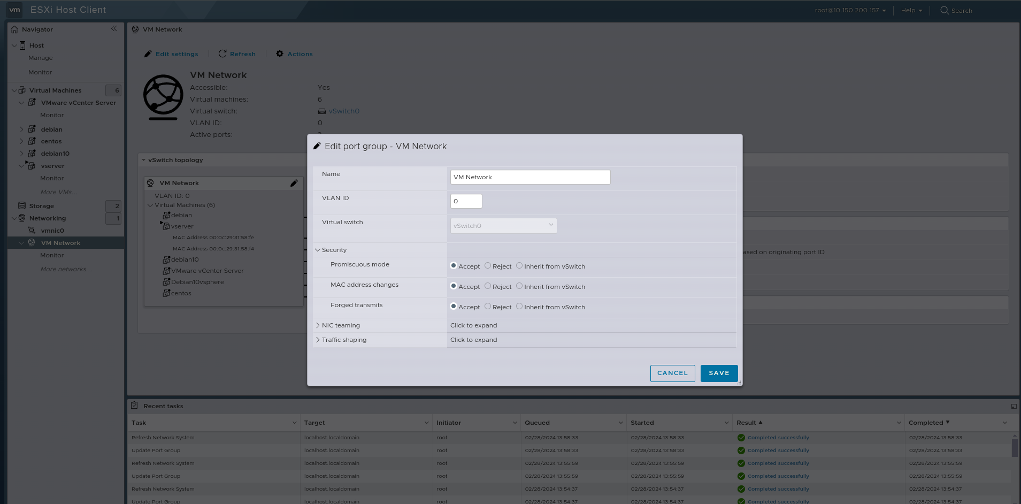Click the Recent tasks vertical scrollbar
This screenshot has width=1021, height=504.
[1015, 447]
